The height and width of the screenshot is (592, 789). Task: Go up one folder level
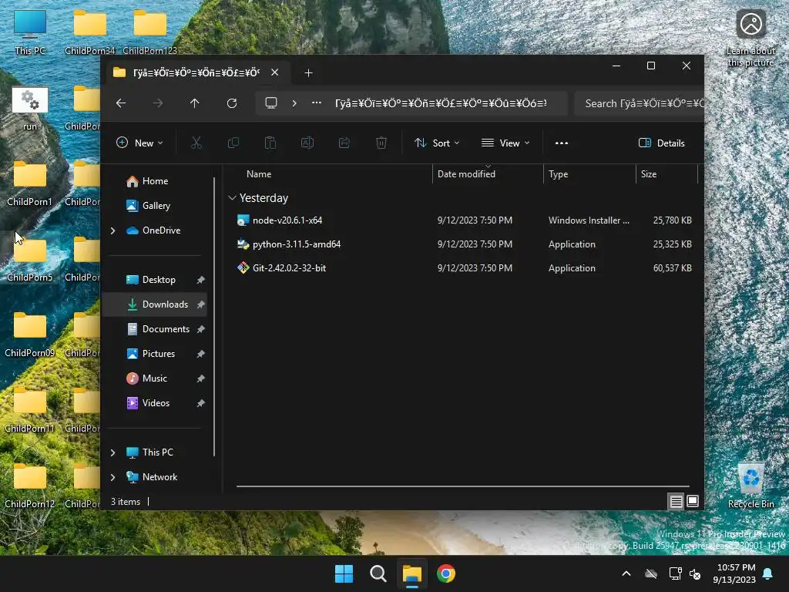[195, 103]
